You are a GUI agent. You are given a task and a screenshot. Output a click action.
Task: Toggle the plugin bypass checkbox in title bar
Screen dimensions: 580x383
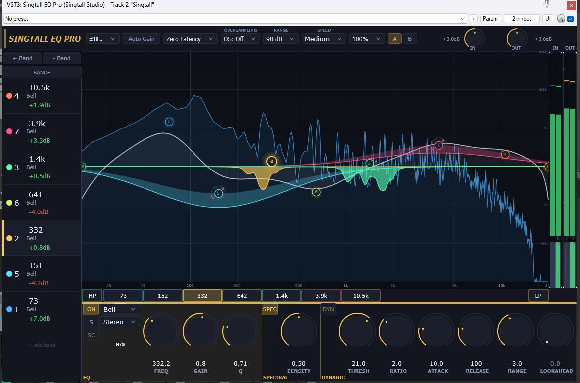coord(571,19)
